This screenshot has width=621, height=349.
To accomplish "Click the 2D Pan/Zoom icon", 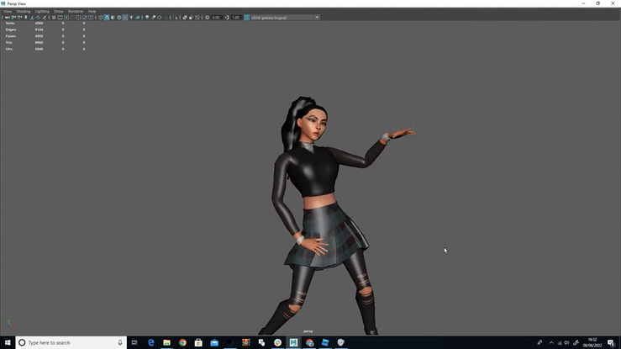I will [39, 18].
